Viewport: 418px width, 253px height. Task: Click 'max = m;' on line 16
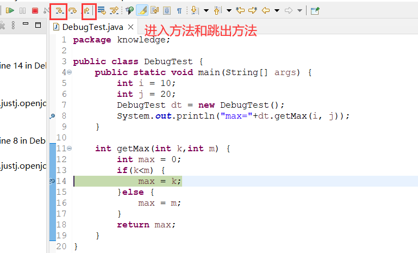[x=160, y=203]
